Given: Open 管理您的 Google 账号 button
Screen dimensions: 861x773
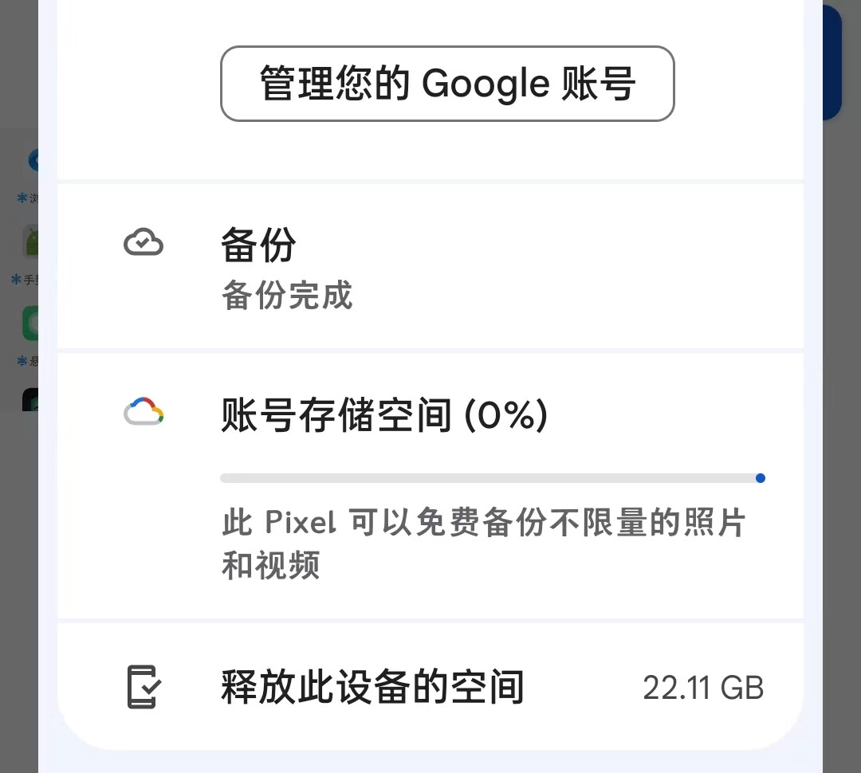Looking at the screenshot, I should pyautogui.click(x=447, y=84).
